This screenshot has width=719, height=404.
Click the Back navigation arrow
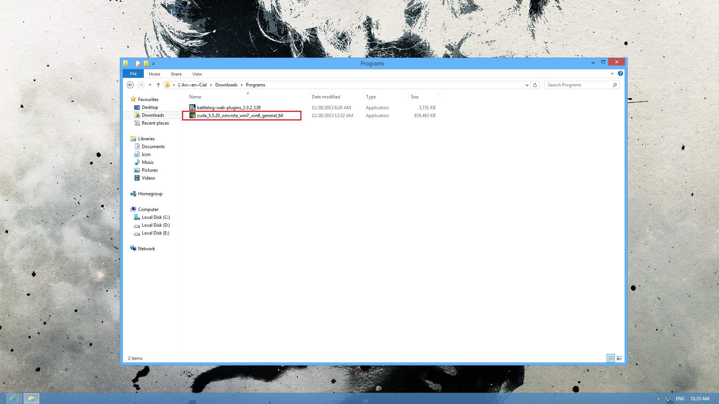click(x=130, y=85)
